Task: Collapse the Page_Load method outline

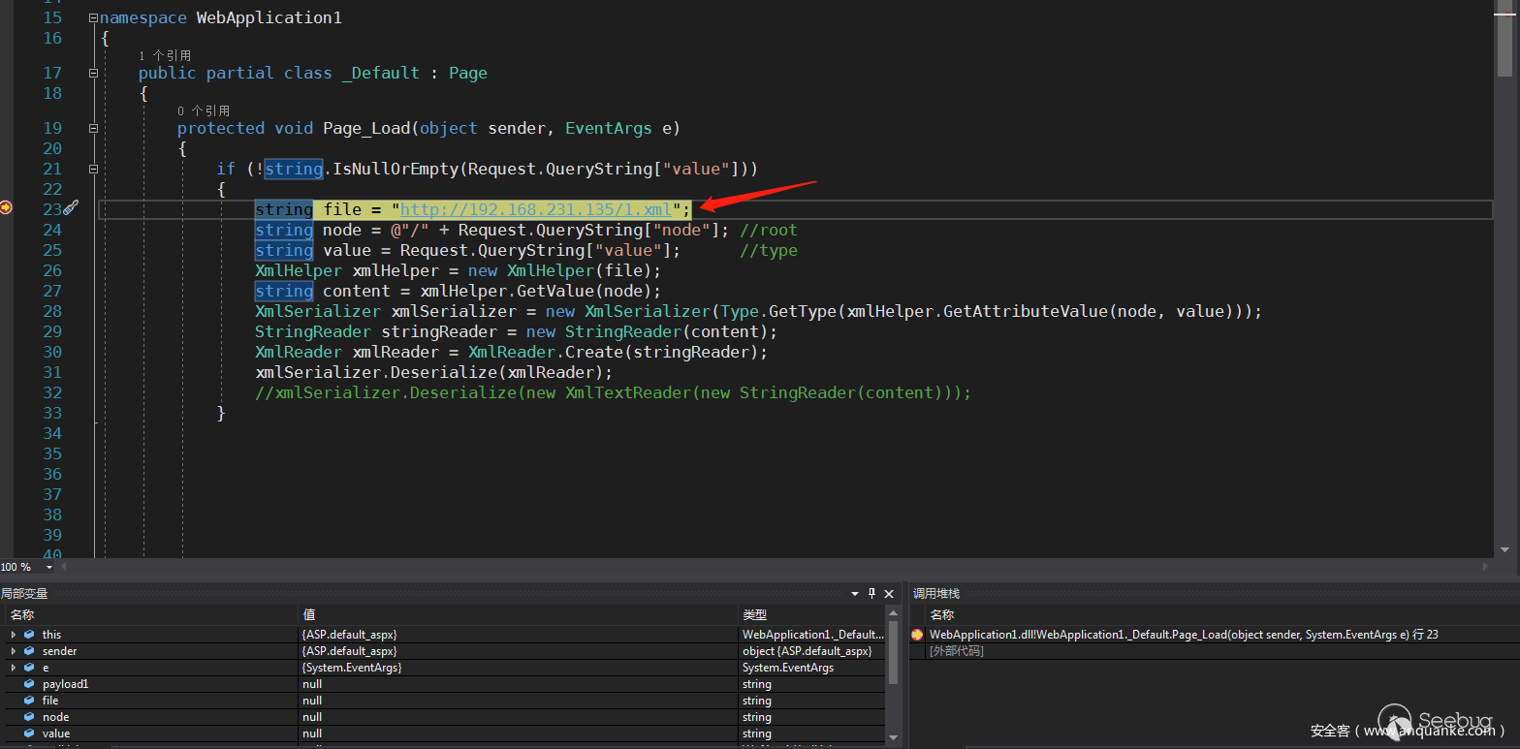Action: [x=93, y=128]
